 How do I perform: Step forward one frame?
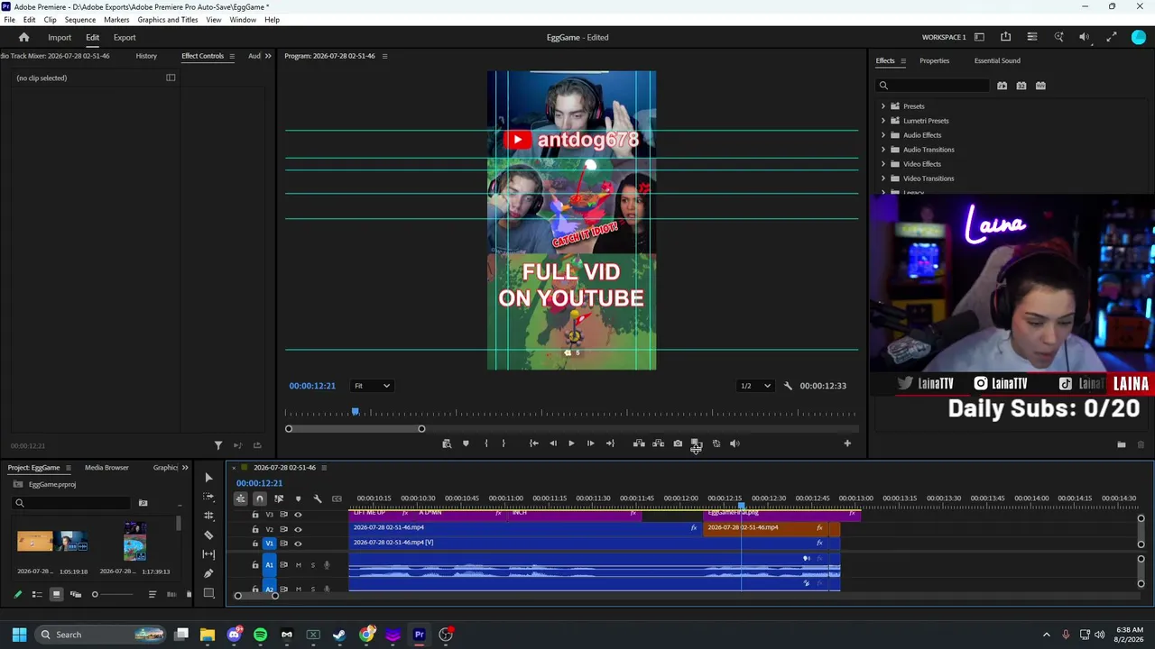pos(590,443)
